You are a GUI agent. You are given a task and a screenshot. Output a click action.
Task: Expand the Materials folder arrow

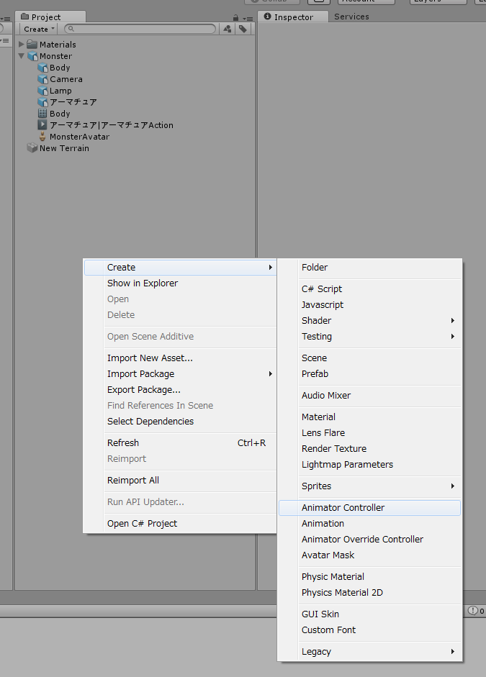[x=21, y=44]
